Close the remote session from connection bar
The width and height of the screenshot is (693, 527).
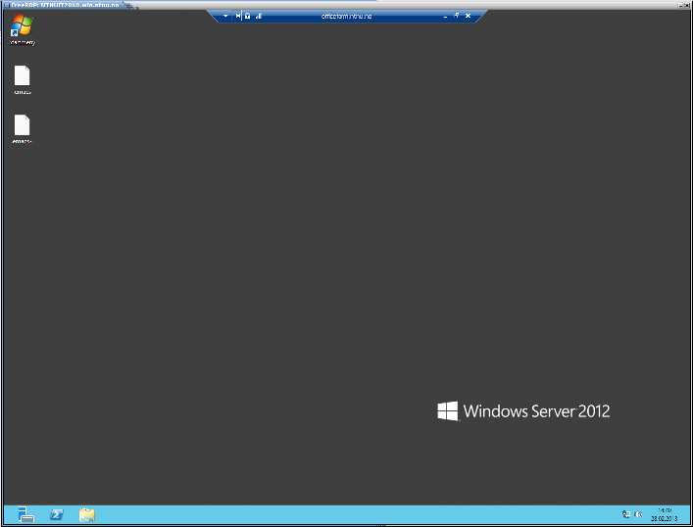point(468,16)
